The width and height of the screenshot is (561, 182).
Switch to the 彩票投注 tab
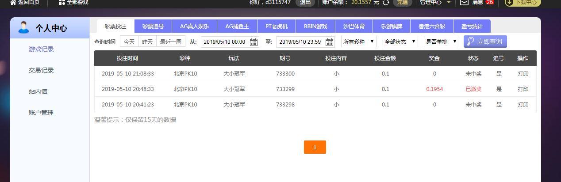[115, 26]
